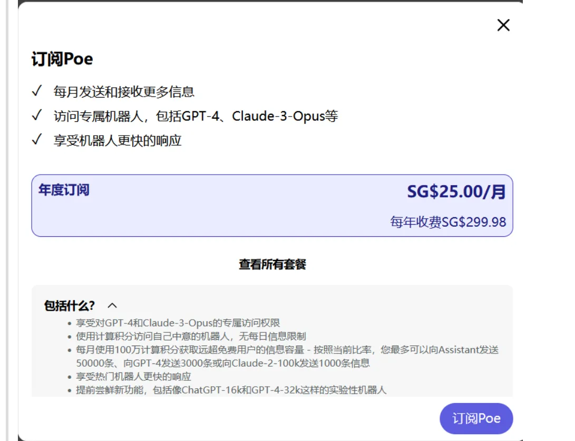Image resolution: width=575 pixels, height=441 pixels.
Task: Open the 查看所有套餐 link
Action: (272, 264)
